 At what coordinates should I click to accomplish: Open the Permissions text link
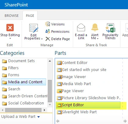[x=60, y=32]
